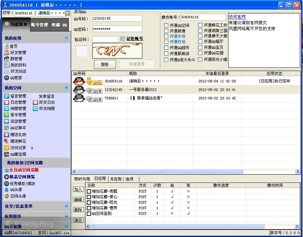This screenshot has width=303, height=237.
Task: Open 好友日志 friend blog icon
Action: pos(35,102)
